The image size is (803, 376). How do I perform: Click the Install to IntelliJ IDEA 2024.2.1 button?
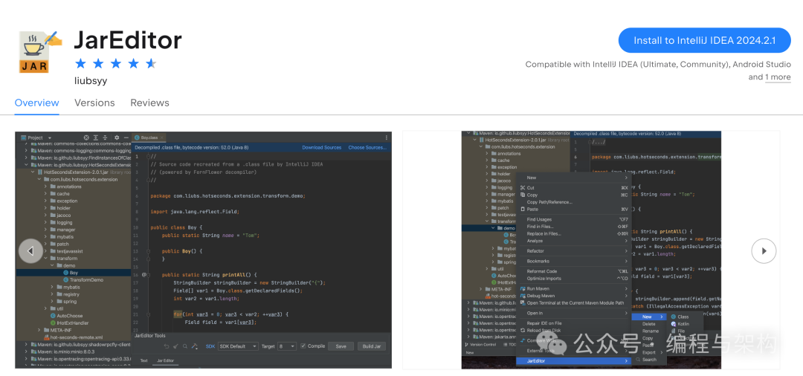(x=705, y=40)
